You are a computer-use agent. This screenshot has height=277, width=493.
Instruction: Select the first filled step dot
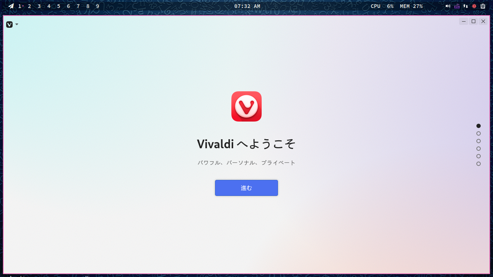point(479,126)
